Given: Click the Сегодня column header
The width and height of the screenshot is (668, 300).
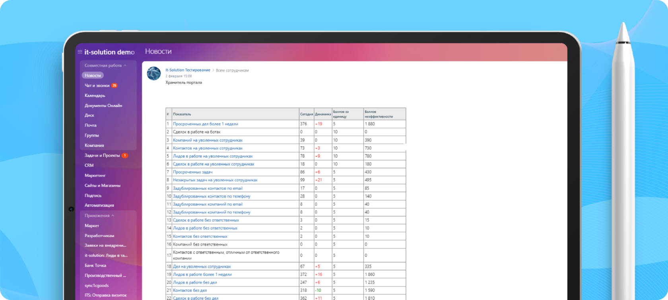Looking at the screenshot, I should pyautogui.click(x=307, y=114).
